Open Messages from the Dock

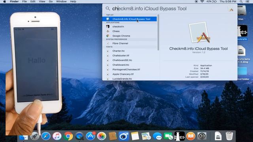157,136
